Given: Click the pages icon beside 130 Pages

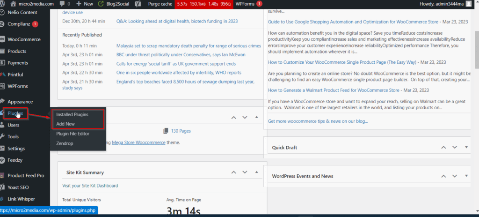Looking at the screenshot, I should click(x=166, y=131).
